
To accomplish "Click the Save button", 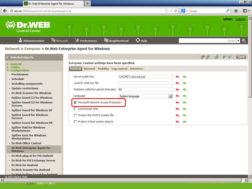I will pyautogui.click(x=241, y=57).
